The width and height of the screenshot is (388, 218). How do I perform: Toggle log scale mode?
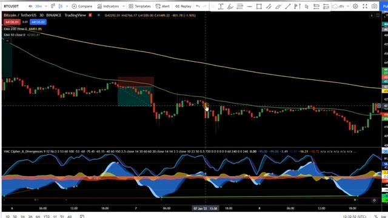point(384,217)
